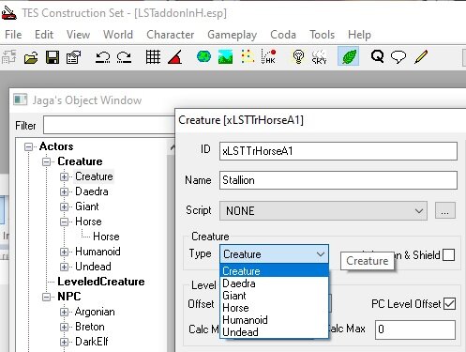Uncheck the PC Level Offset checkbox
Screen dimensions: 466x352
point(449,303)
